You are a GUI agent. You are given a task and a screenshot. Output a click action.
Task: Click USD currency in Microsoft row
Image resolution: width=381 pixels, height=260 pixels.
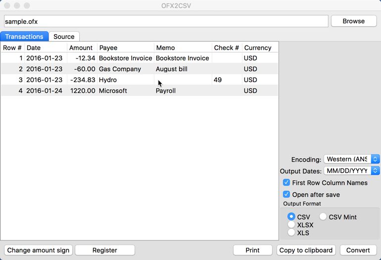pyautogui.click(x=260, y=91)
